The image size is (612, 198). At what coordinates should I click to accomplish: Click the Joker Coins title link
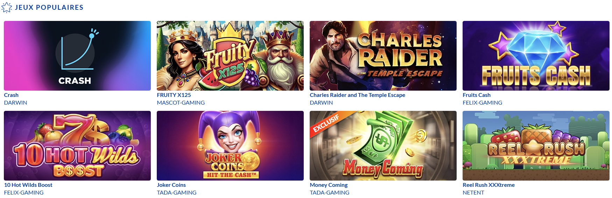(x=171, y=185)
